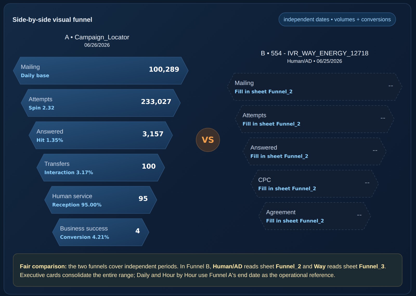Select Funnel B empty Attempts placeholder

click(315, 119)
